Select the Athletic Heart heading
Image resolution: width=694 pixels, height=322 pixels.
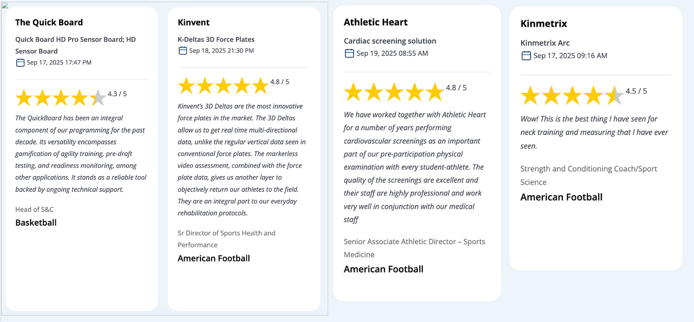coord(376,22)
